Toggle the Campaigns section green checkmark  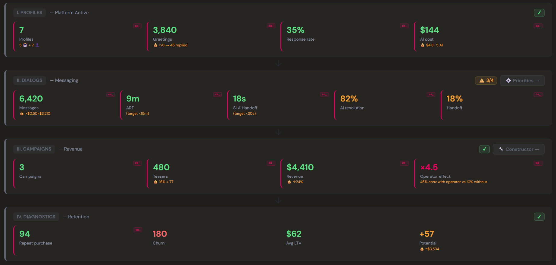point(484,149)
